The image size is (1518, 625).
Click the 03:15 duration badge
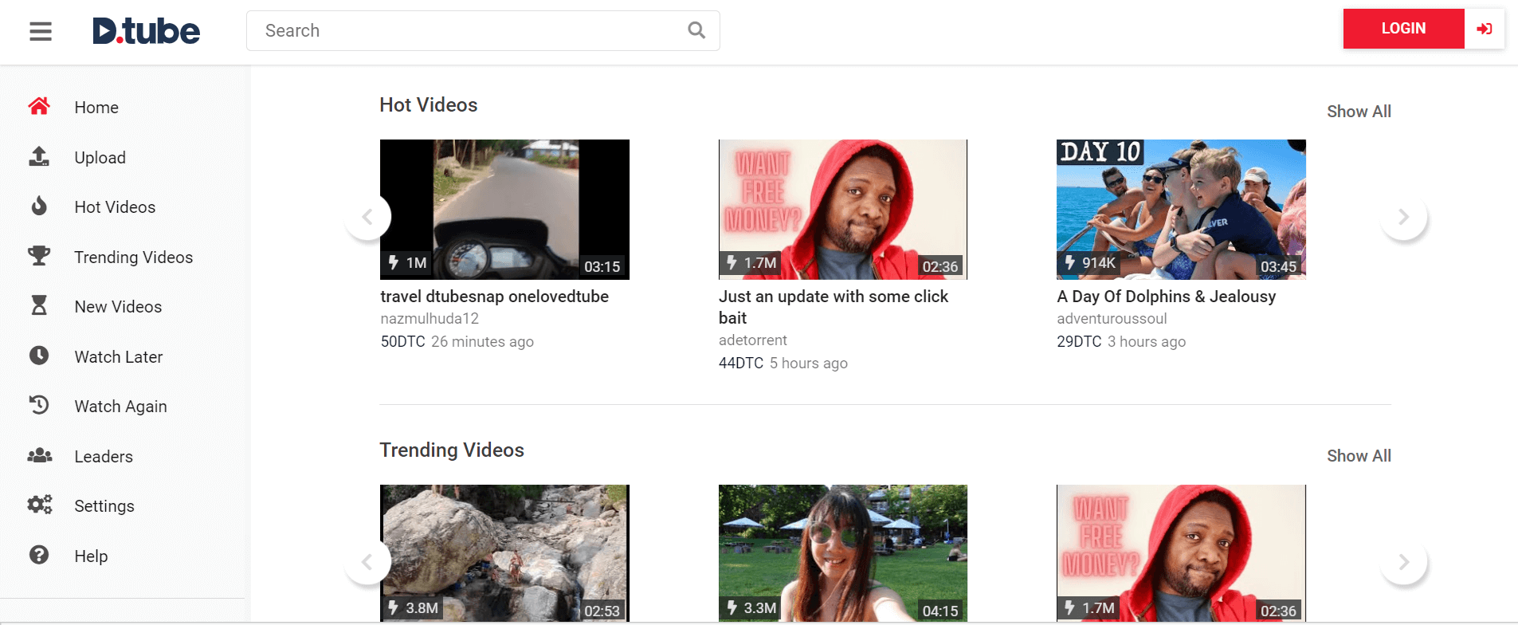[602, 266]
